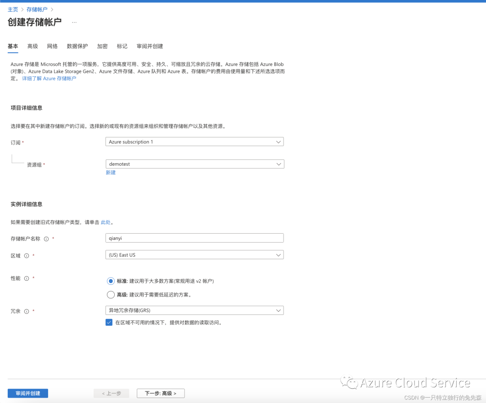Screen dimensions: 486x403
Task: Select the 标准 performance radio button
Action: pyautogui.click(x=111, y=281)
